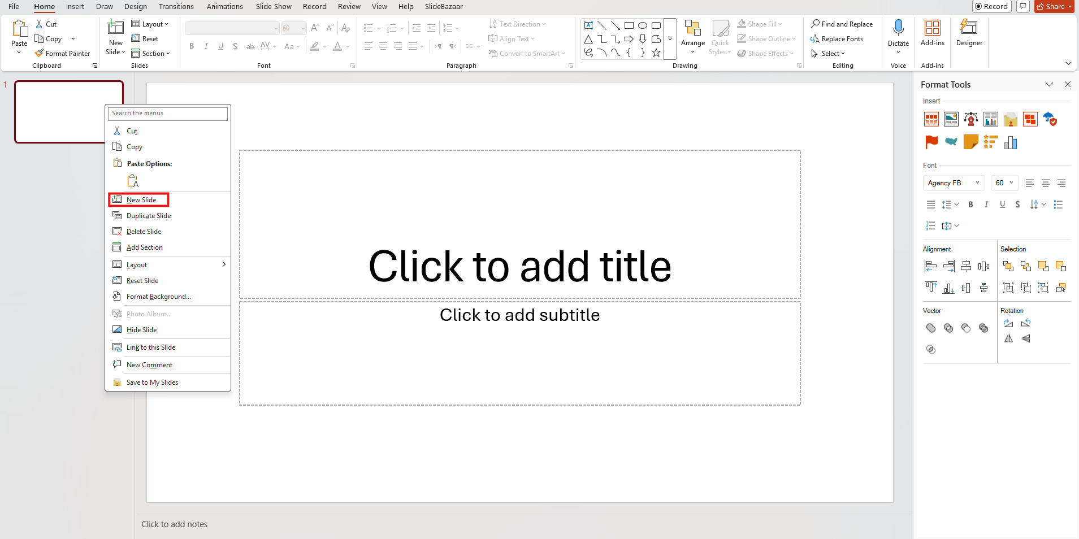Insert picture icon in Format Tools panel
The image size is (1079, 539).
click(x=951, y=119)
